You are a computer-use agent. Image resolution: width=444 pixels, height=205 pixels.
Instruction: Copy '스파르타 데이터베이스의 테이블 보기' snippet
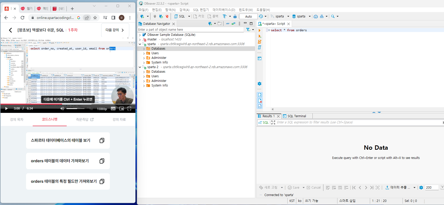coord(102,141)
